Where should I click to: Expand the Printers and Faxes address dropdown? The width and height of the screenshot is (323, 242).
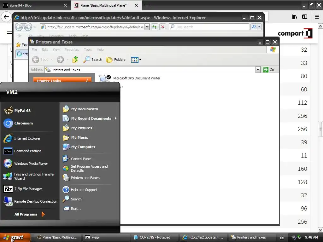tap(258, 70)
